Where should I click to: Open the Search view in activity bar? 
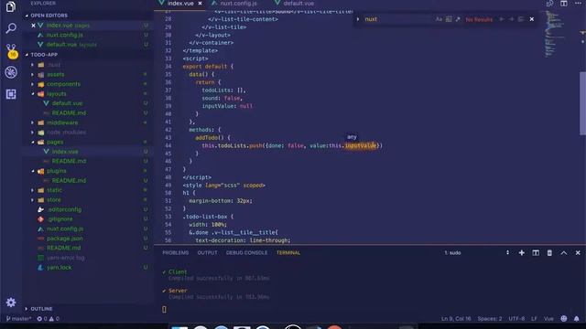[x=11, y=28]
